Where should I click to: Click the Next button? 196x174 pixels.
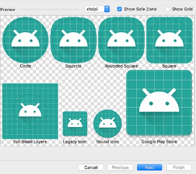(x=150, y=167)
